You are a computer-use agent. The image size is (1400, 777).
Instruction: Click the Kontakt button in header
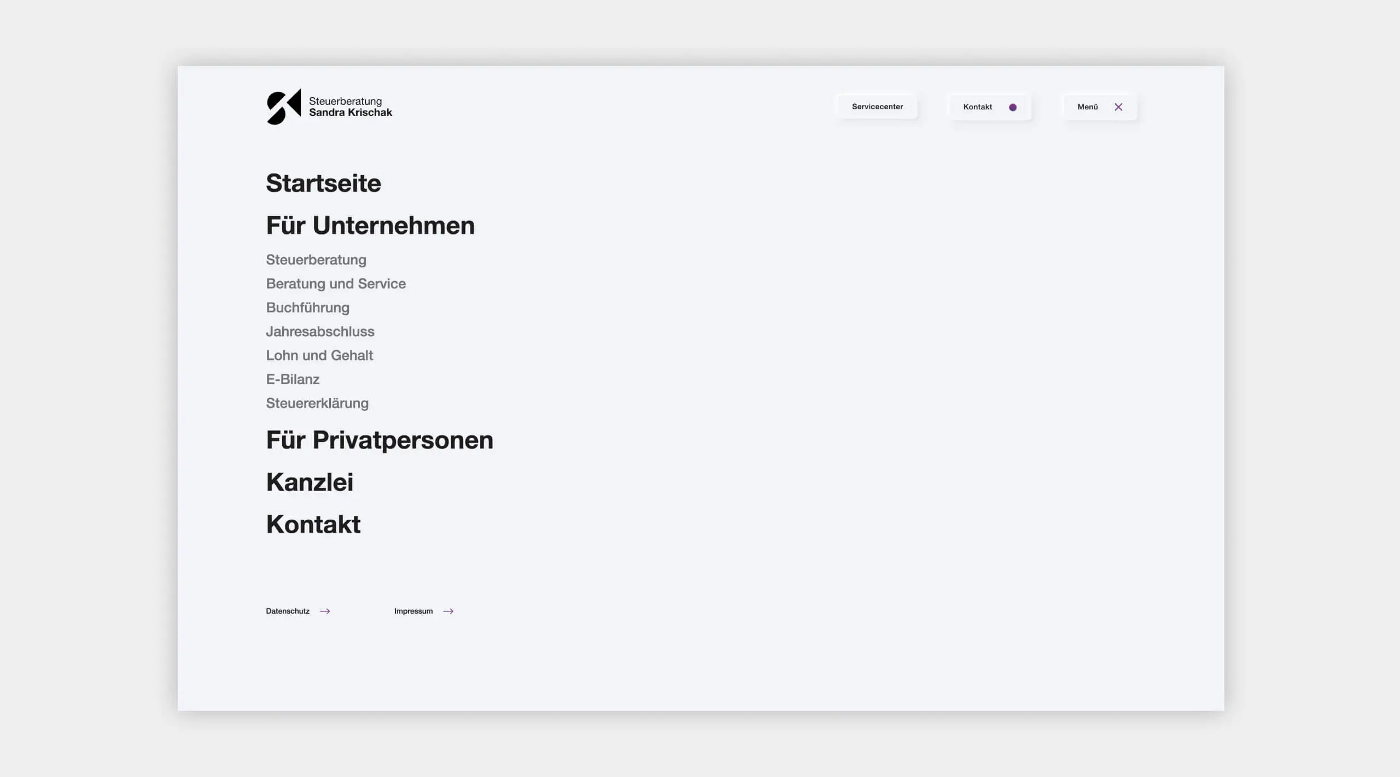click(978, 107)
